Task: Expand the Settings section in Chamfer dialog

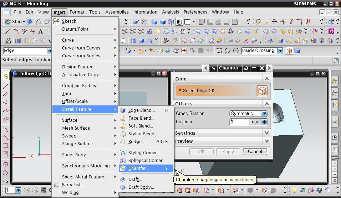Action: point(266,133)
